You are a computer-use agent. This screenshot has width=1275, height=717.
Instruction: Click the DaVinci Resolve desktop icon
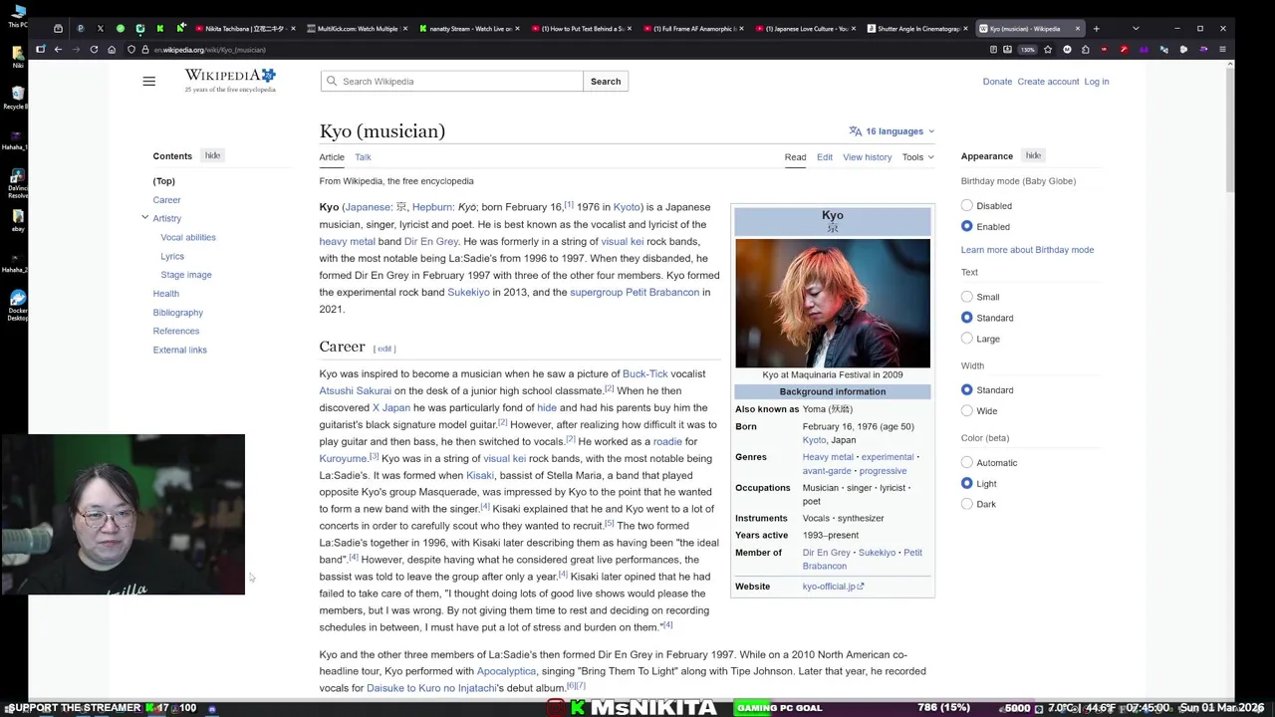click(x=17, y=176)
